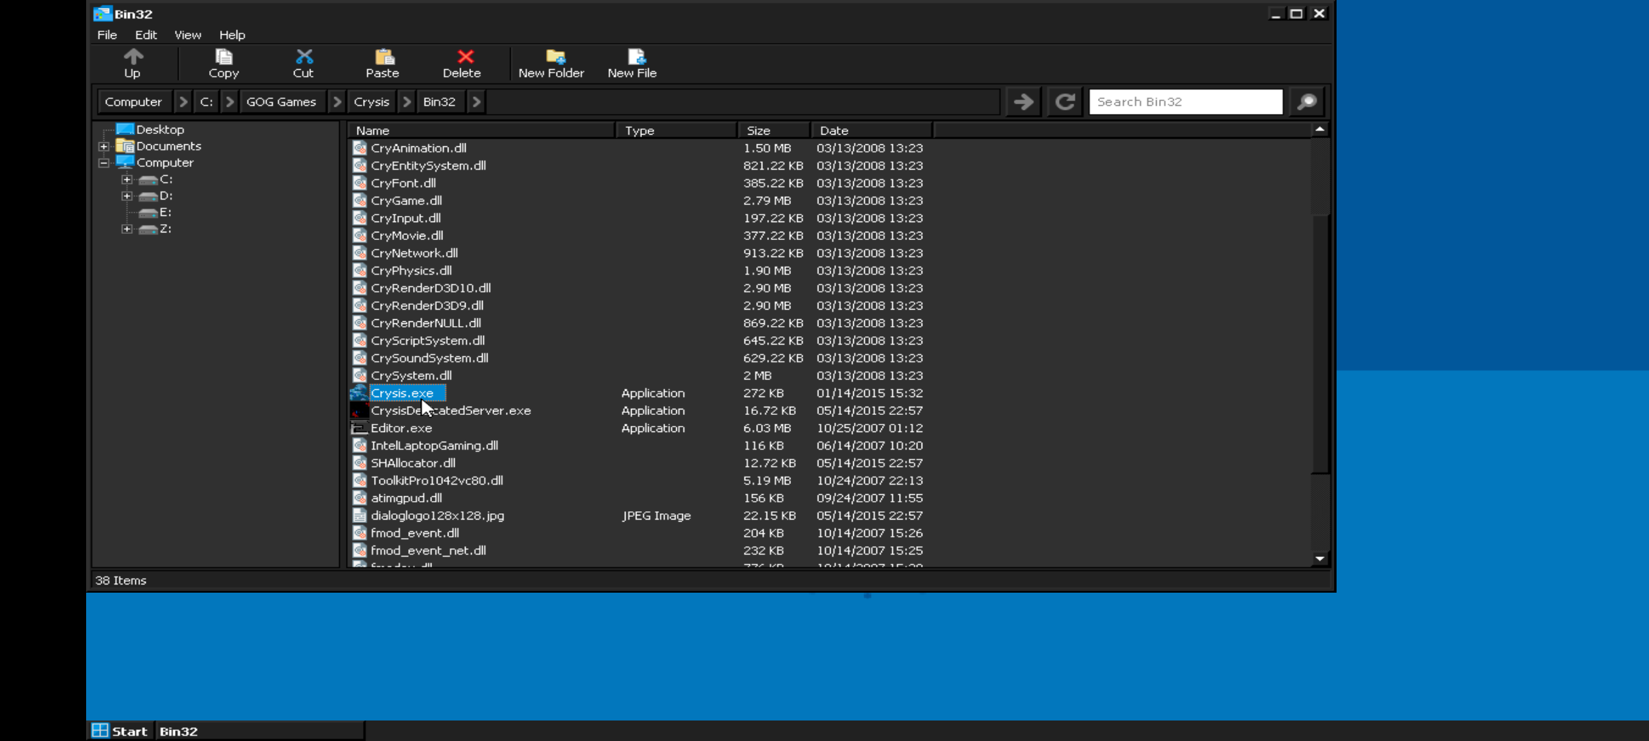Refresh the Bin32 folder listing

[1064, 102]
